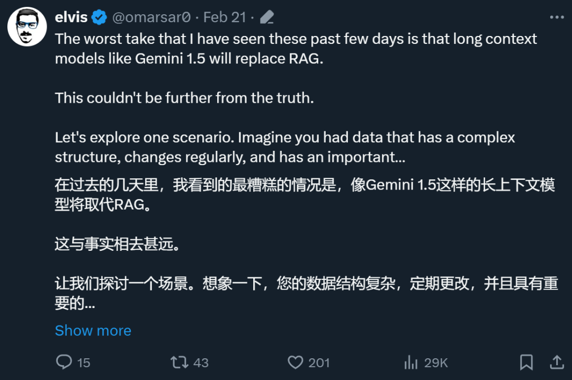Open the three-dot more options menu
Screen dimensions: 572x380
[557, 17]
